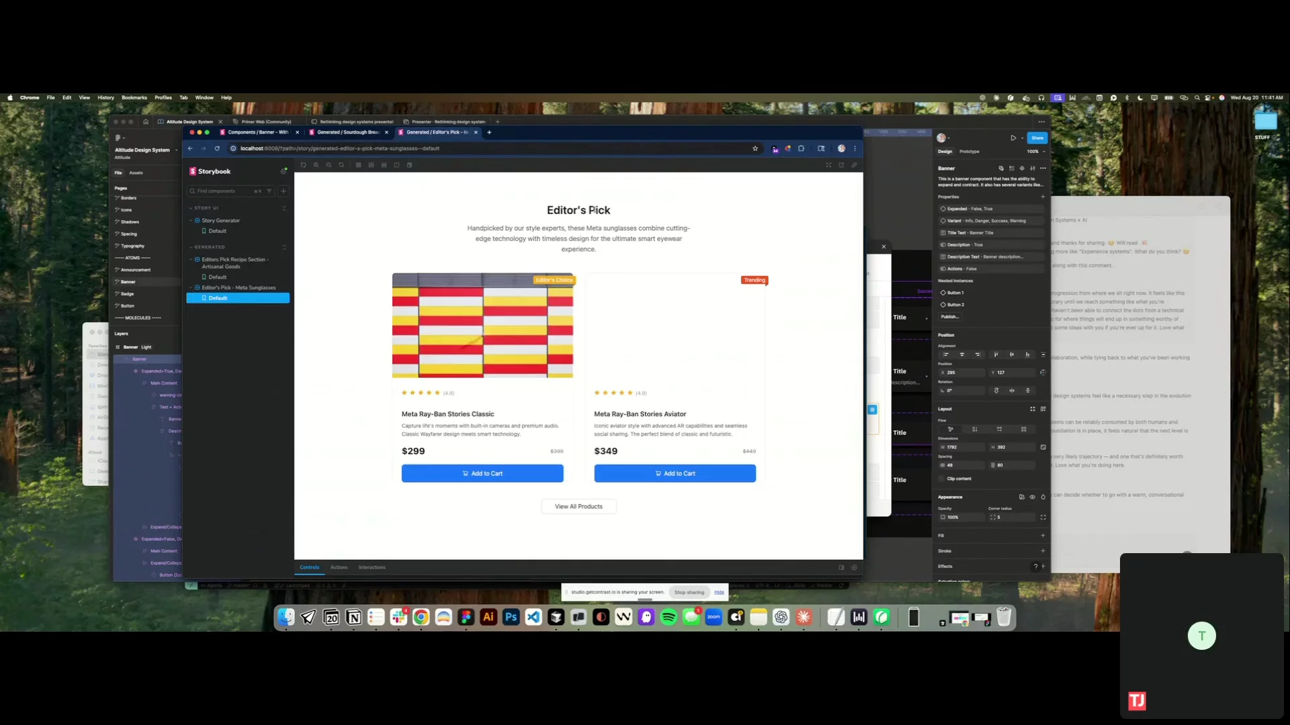
Task: Add a component property plus icon
Action: (1043, 197)
